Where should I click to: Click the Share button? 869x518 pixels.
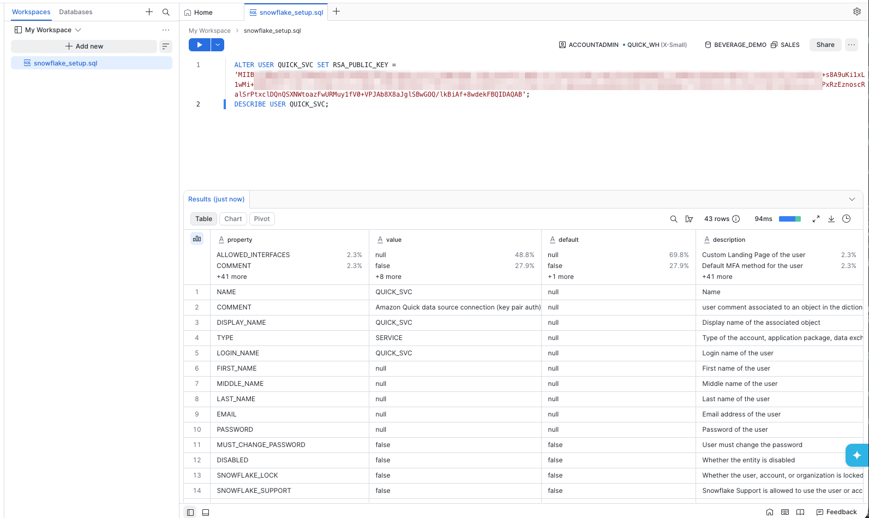coord(825,45)
